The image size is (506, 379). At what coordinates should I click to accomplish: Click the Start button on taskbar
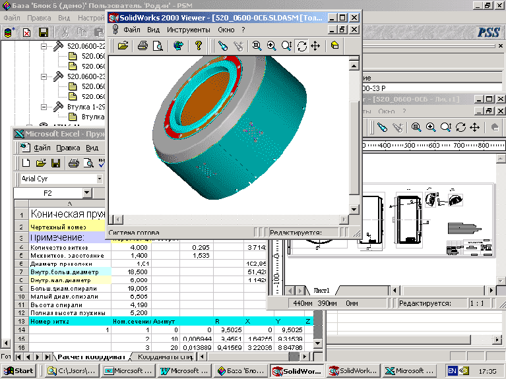point(18,371)
